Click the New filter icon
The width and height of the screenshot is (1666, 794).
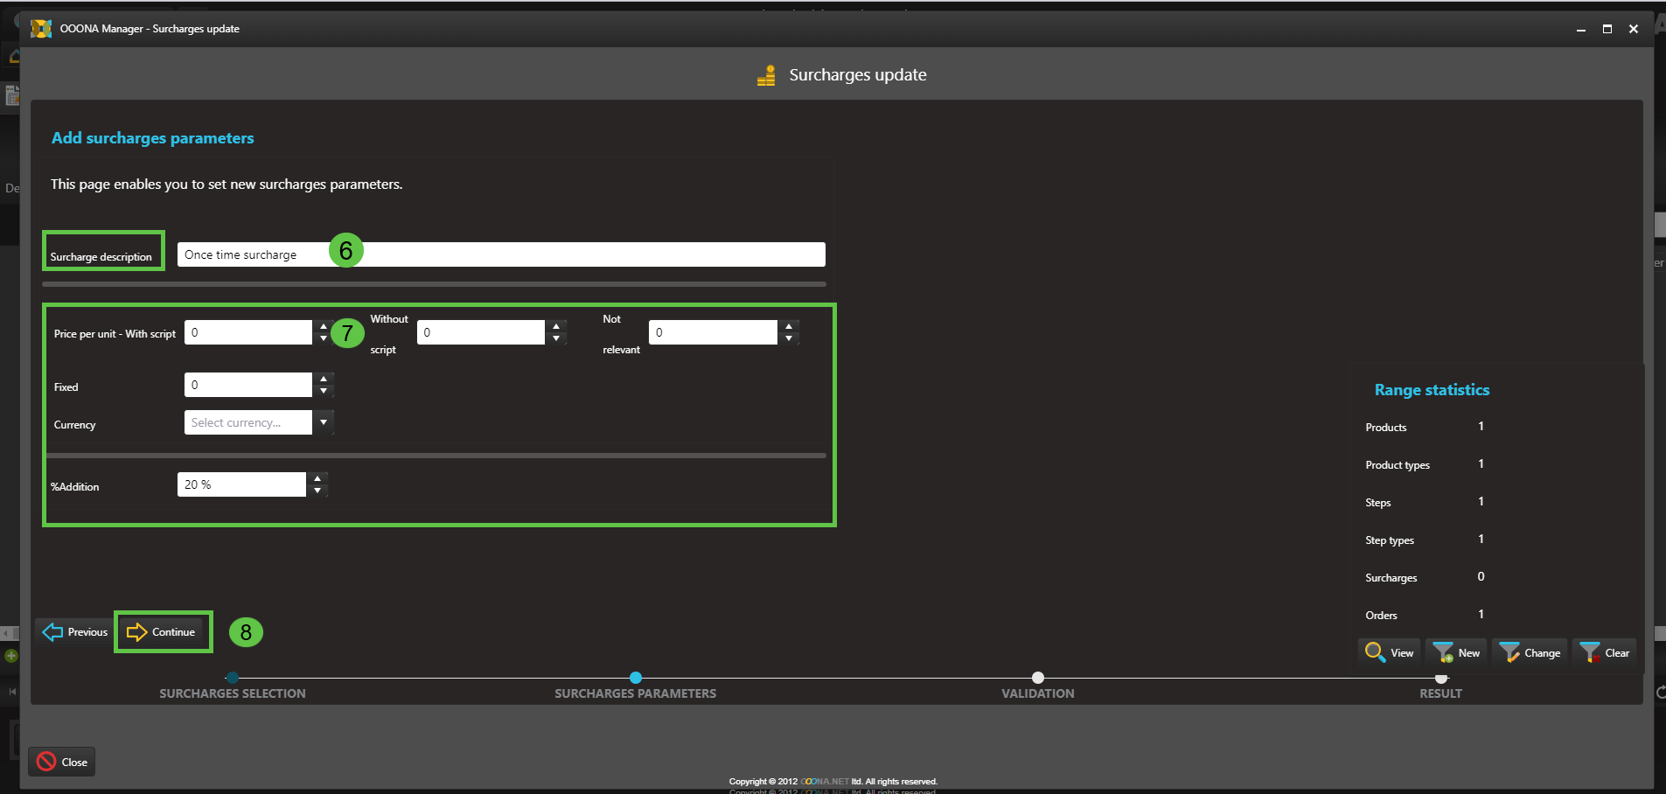1443,652
